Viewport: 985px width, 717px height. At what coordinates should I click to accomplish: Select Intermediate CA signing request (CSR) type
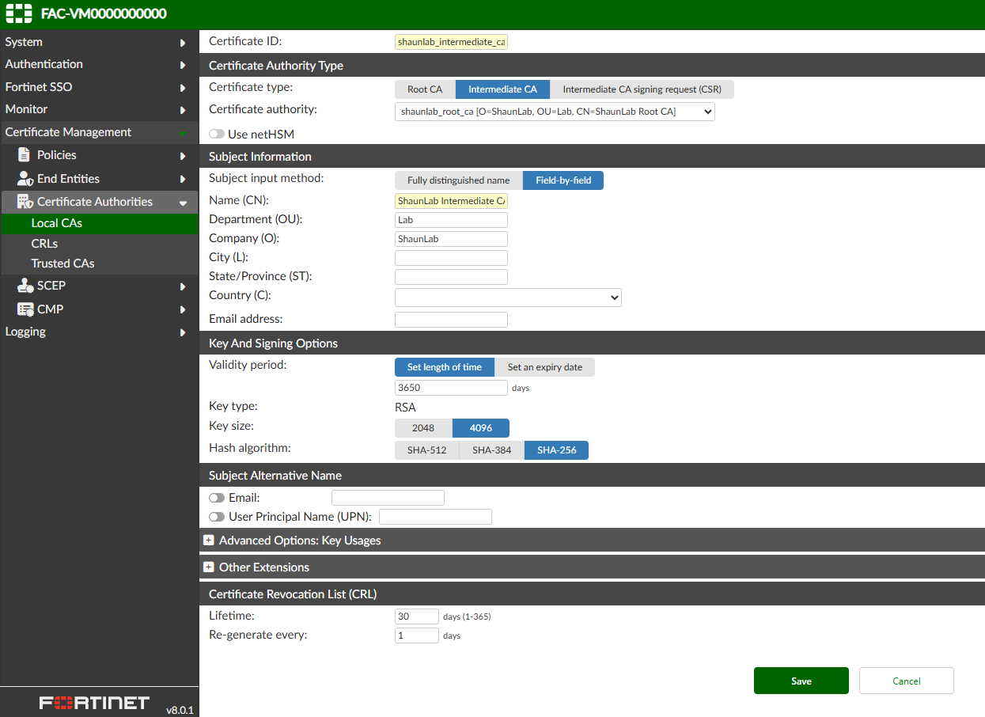642,89
